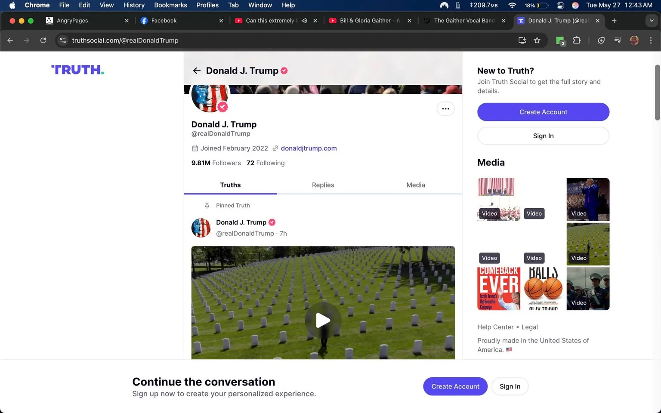The image size is (661, 413).
Task: Close the Gaither Vocal Band tab
Action: click(503, 21)
